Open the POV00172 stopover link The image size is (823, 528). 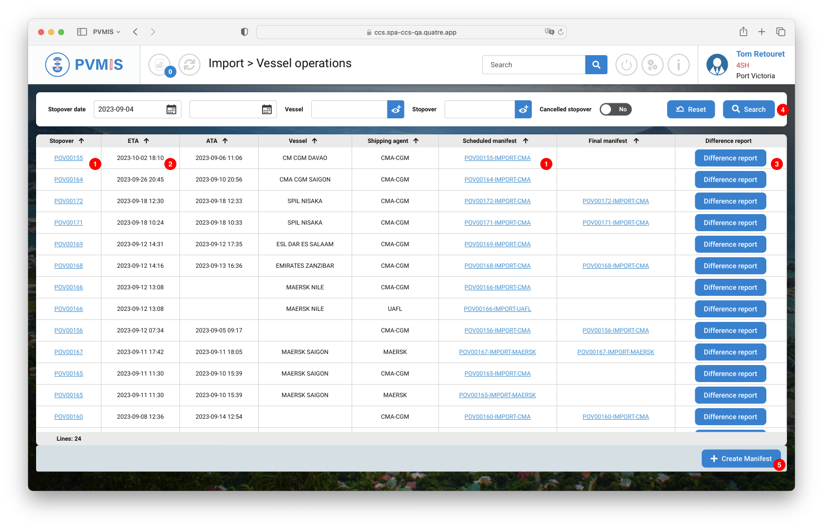pyautogui.click(x=69, y=201)
